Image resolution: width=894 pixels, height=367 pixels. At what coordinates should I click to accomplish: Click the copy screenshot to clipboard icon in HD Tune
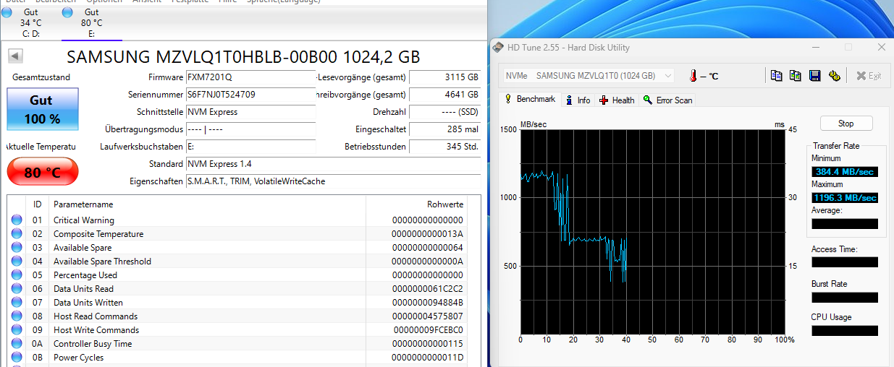pos(796,76)
